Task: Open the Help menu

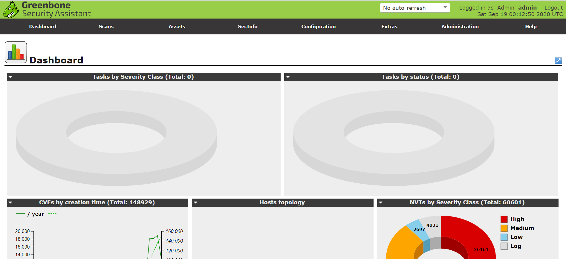Action: 531,26
